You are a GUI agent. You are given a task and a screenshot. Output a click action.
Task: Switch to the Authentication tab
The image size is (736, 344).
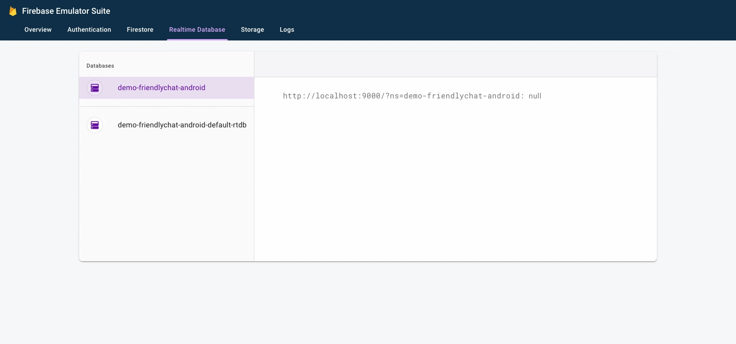tap(89, 29)
